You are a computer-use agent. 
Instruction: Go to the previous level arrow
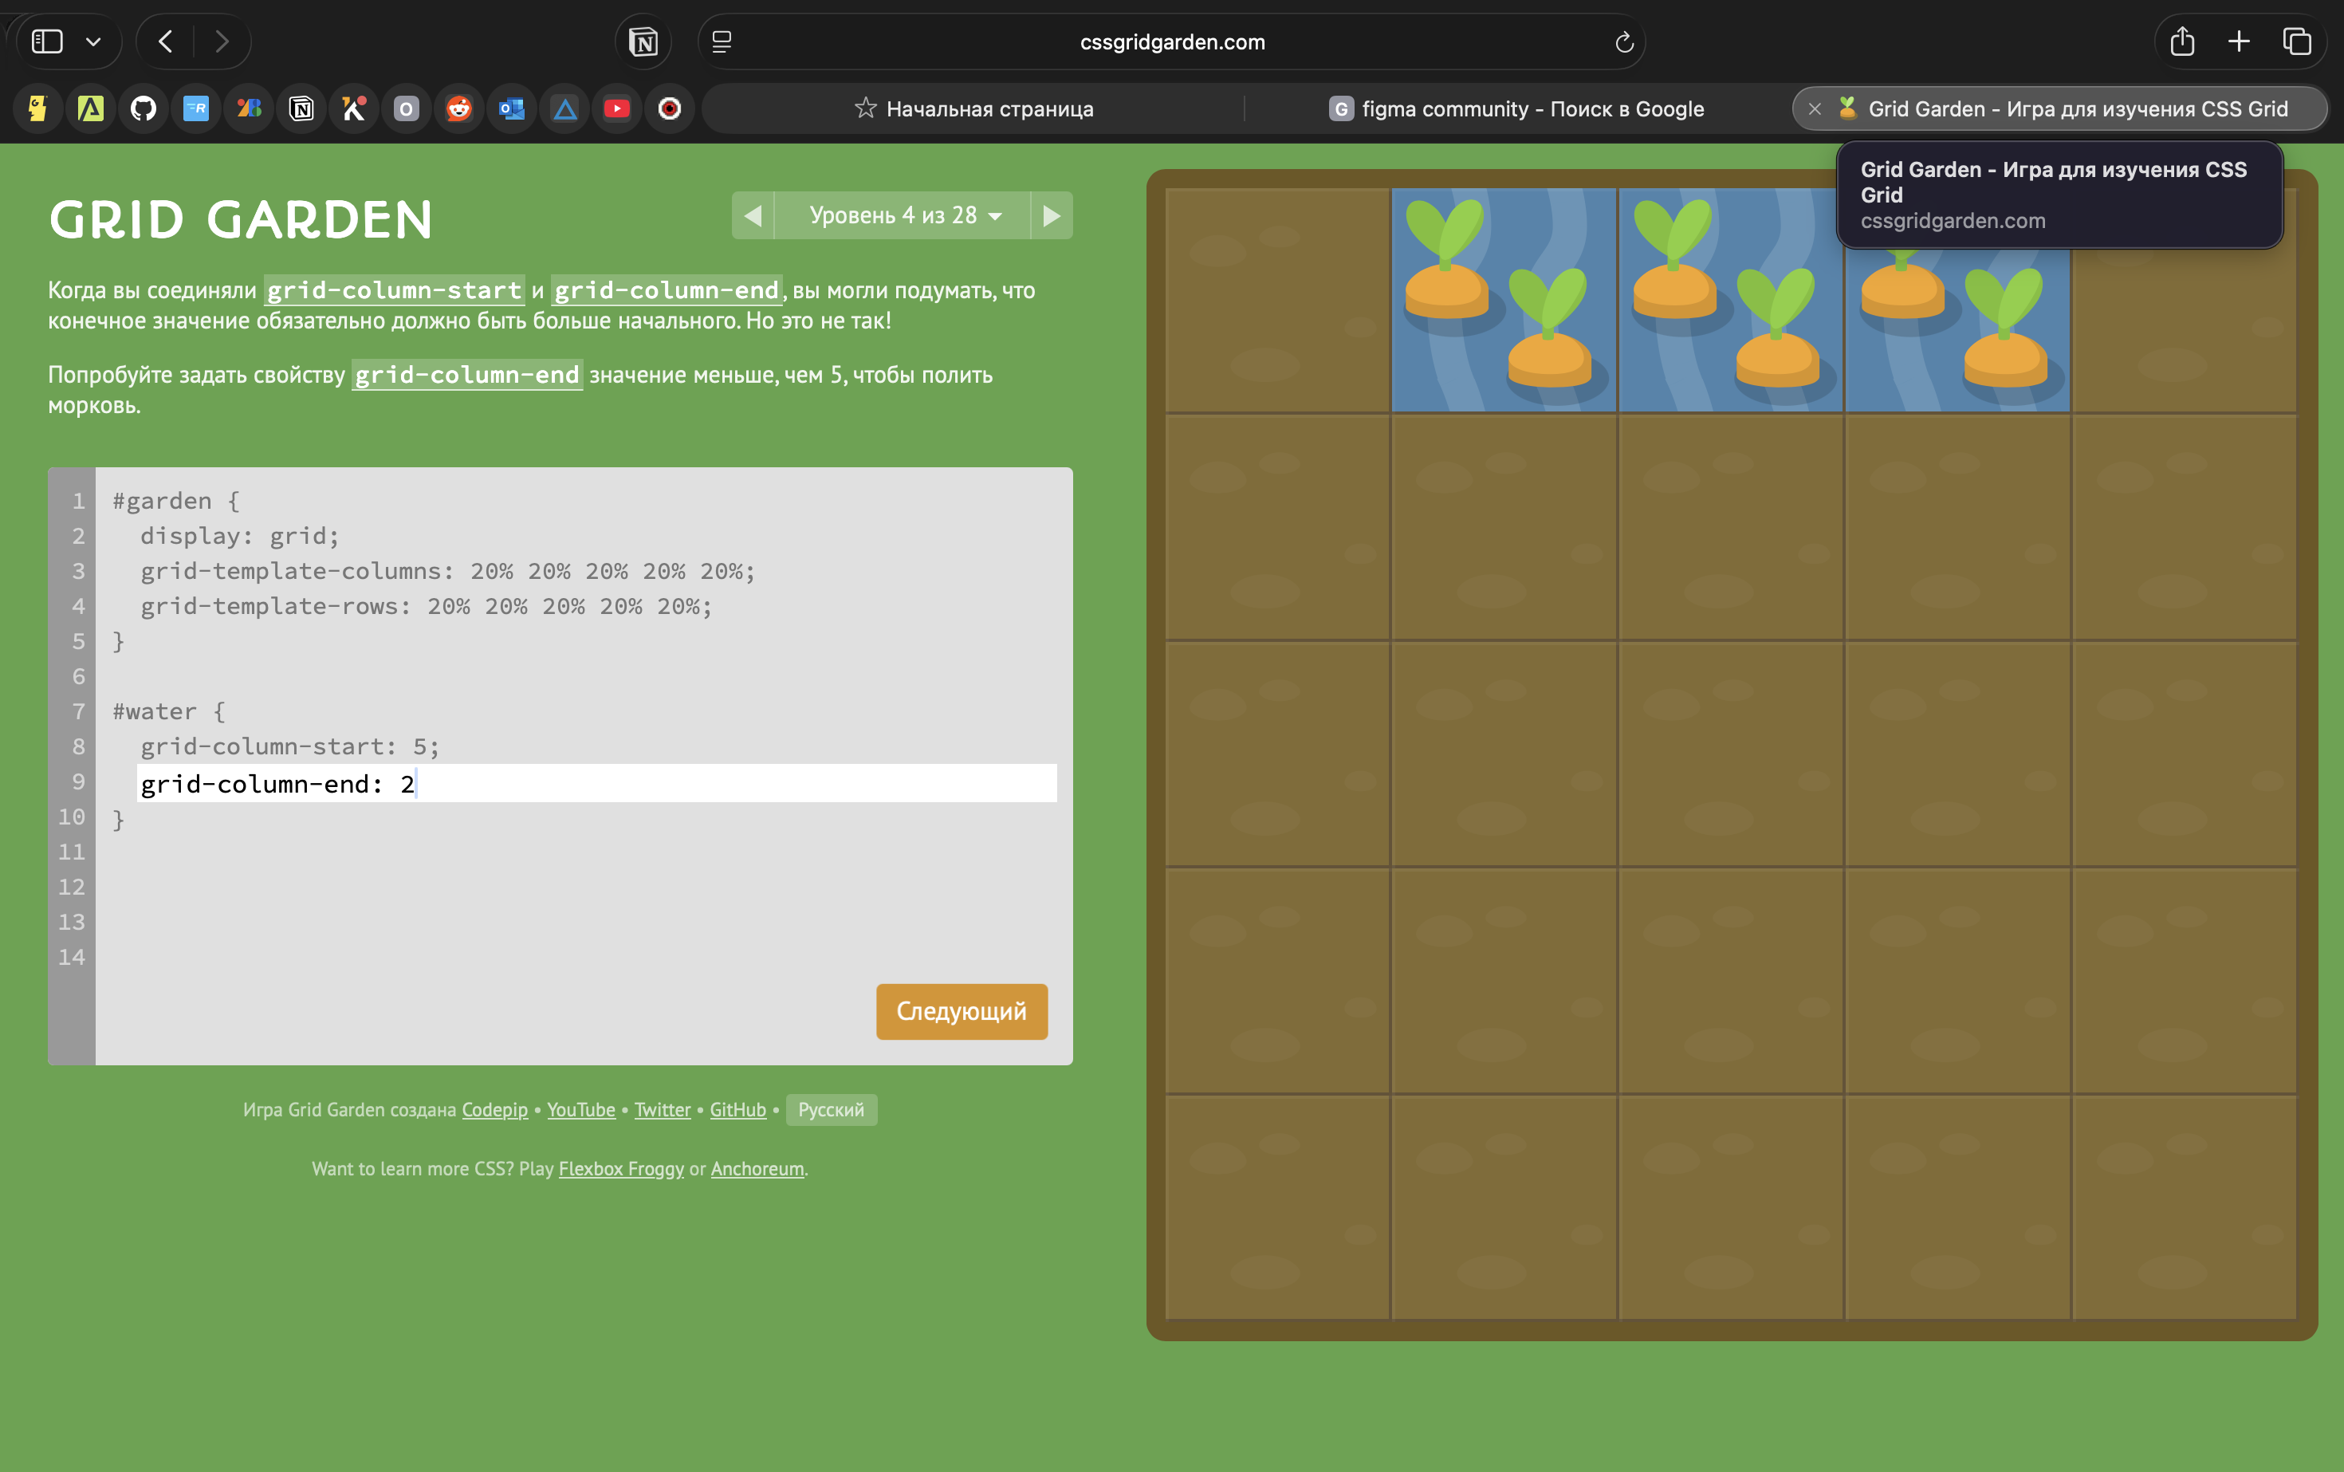[x=753, y=215]
